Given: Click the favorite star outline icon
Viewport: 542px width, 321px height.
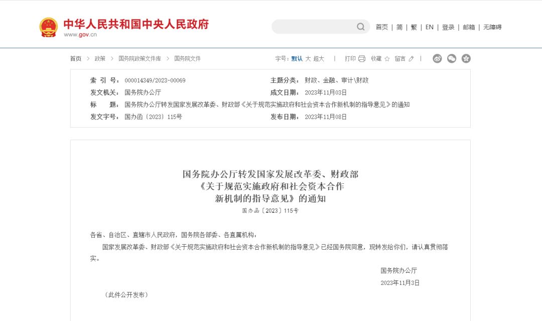Looking at the screenshot, I should pos(387,59).
